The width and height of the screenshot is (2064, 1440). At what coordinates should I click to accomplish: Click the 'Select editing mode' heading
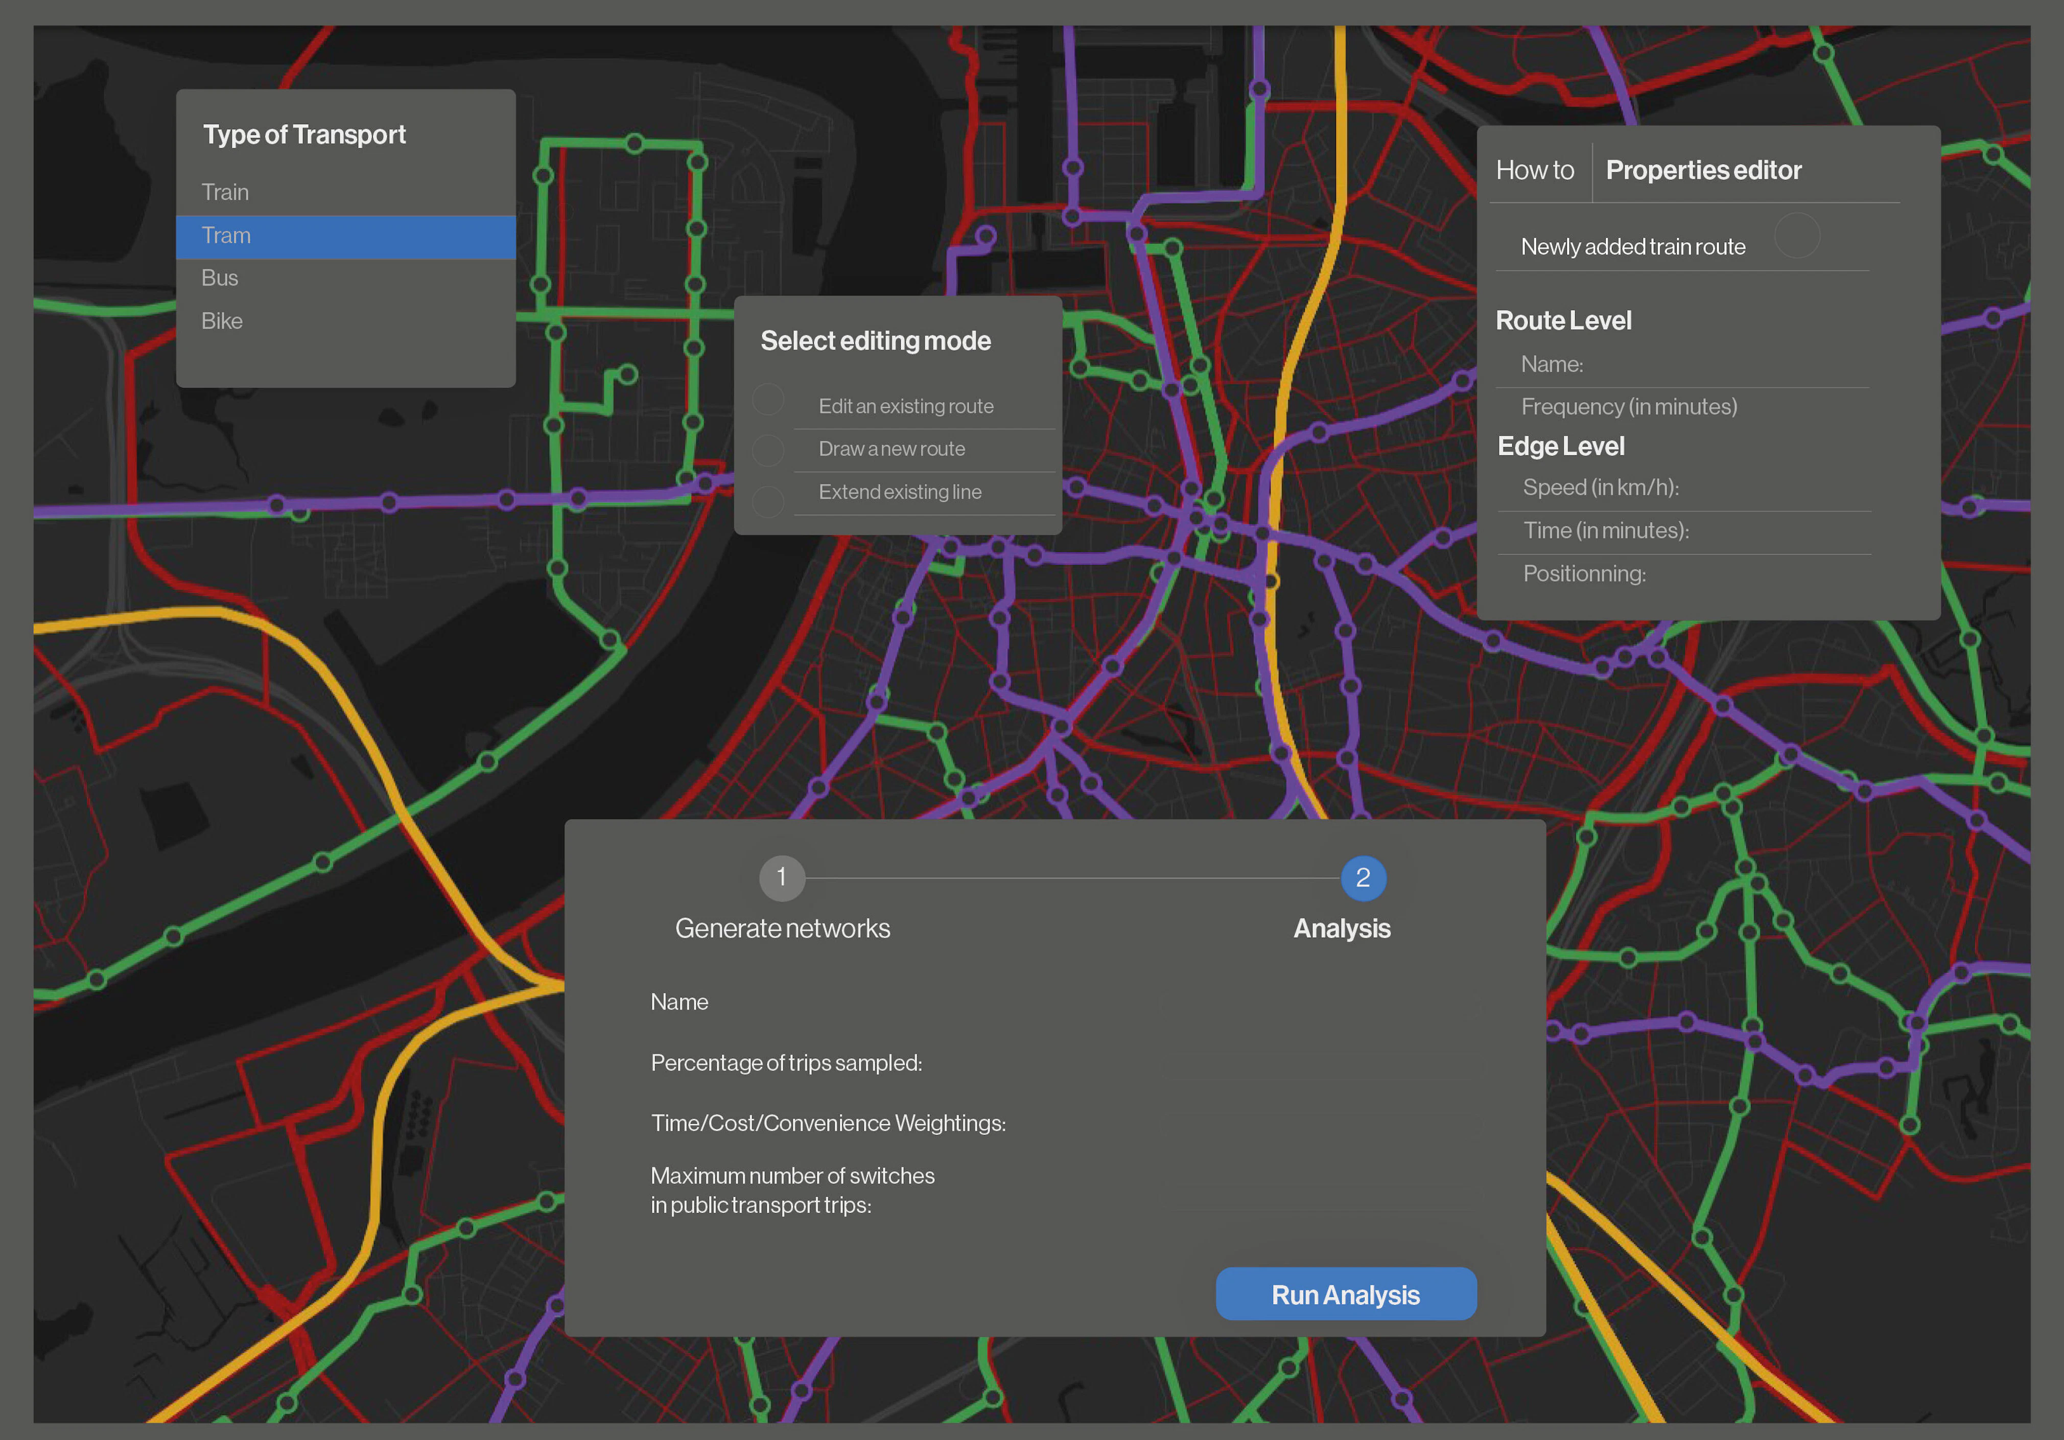(876, 341)
